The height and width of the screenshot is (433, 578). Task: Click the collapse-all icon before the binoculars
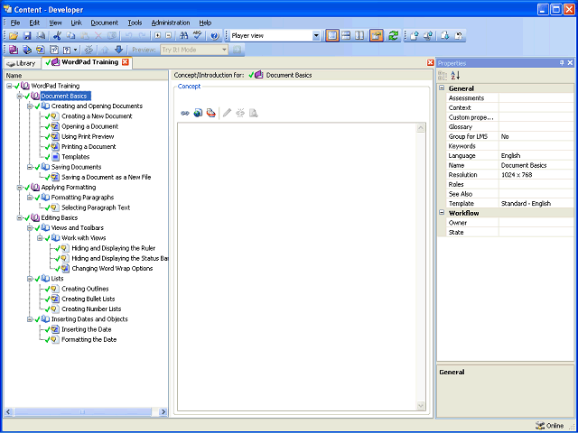click(x=169, y=36)
